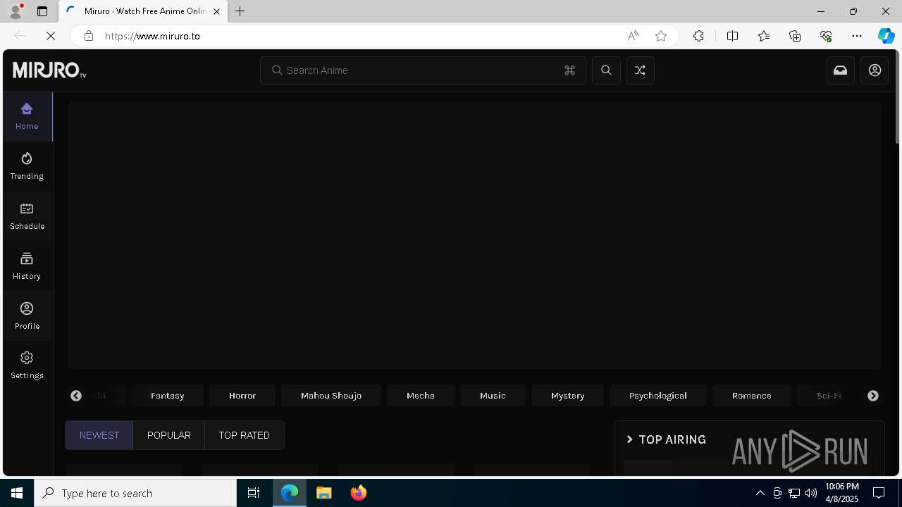Screen dimensions: 902x507
Task: Select the Fantasy genre
Action: [x=168, y=396]
